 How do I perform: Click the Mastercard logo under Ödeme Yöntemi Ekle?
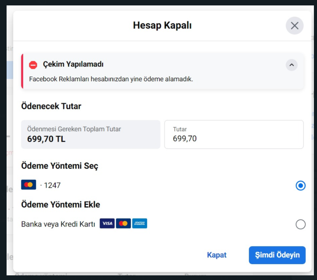tap(123, 223)
